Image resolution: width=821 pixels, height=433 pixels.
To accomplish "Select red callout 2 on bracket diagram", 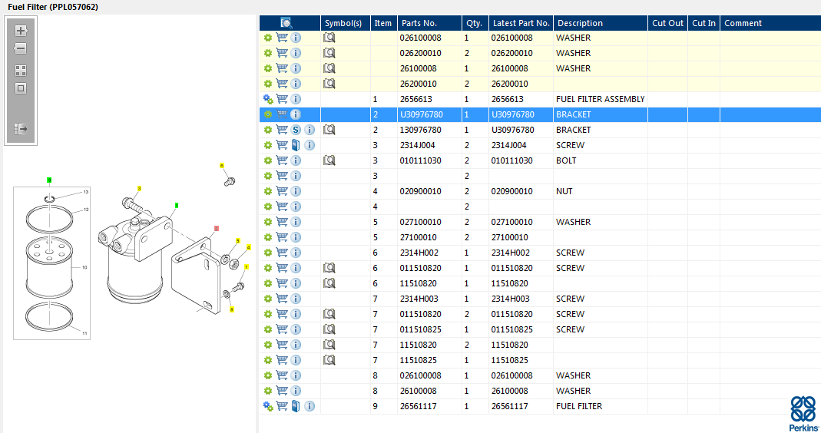I will click(217, 228).
